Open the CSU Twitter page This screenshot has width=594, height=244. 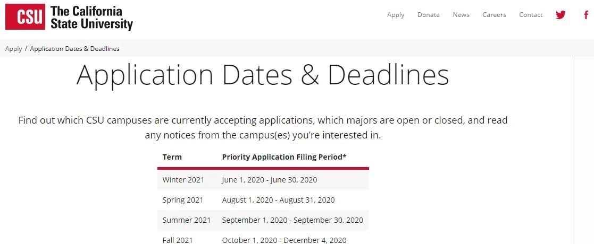point(560,15)
